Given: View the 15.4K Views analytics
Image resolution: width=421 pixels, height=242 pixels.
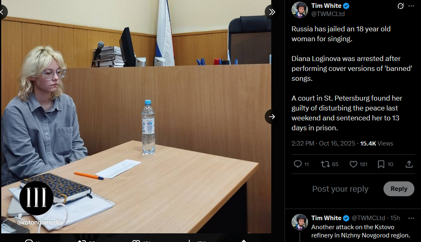Looking at the screenshot, I should pyautogui.click(x=376, y=143).
